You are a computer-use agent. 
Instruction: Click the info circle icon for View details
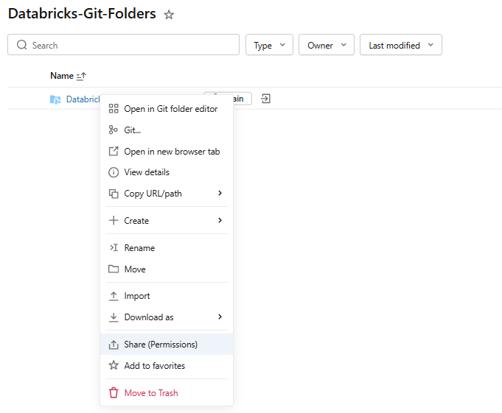click(114, 172)
